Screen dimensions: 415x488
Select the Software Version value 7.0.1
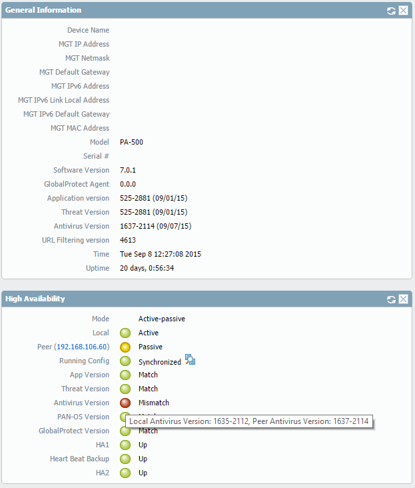128,170
